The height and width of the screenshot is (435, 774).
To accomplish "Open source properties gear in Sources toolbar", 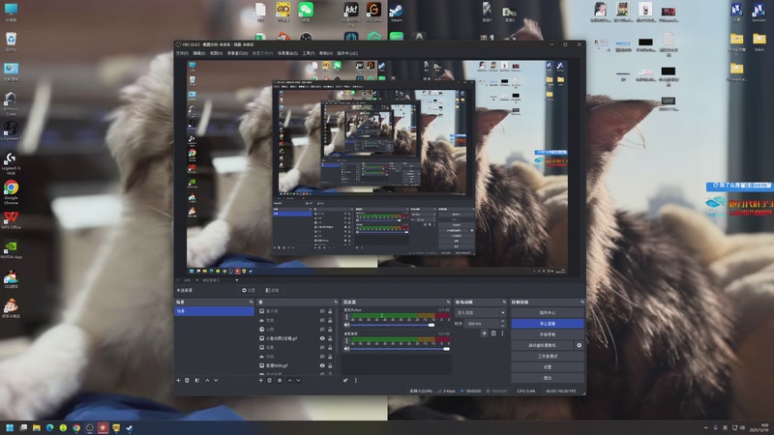I will (x=280, y=380).
